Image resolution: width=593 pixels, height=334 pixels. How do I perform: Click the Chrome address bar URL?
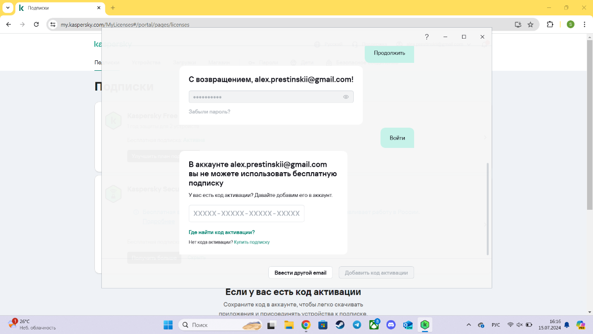(125, 24)
